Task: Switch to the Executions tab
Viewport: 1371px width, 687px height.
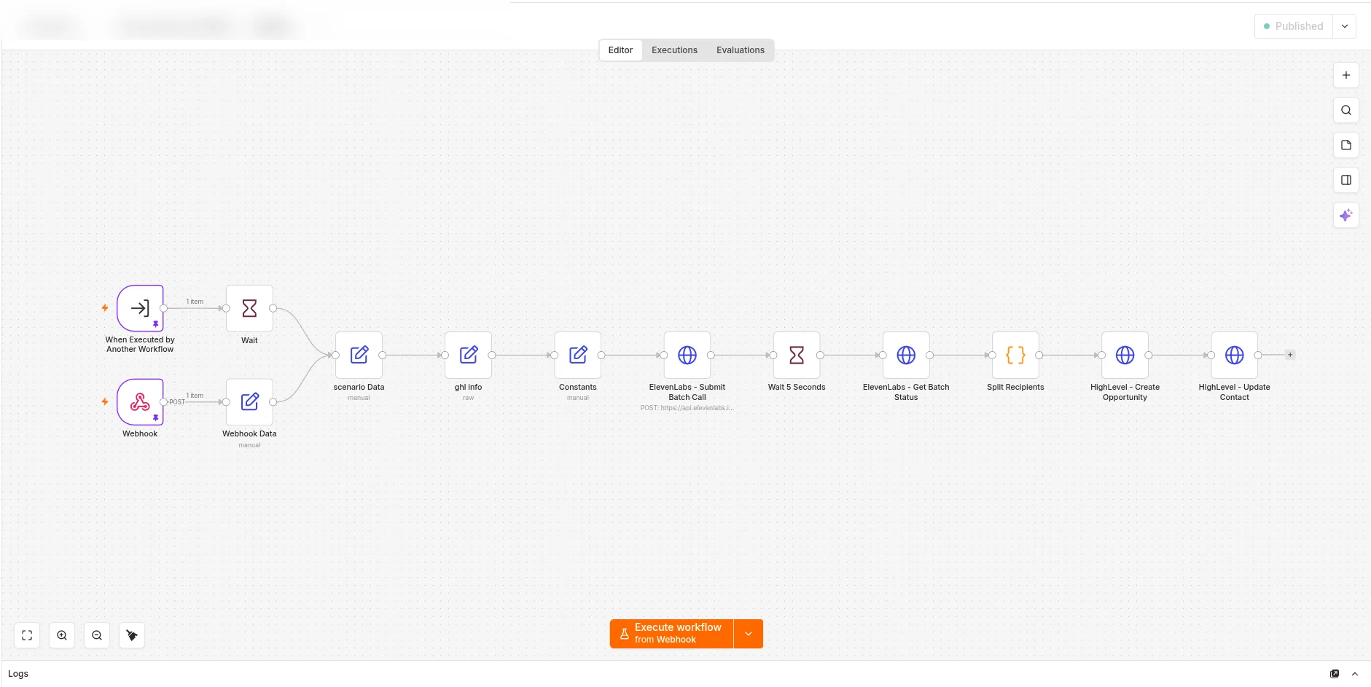Action: click(x=674, y=50)
